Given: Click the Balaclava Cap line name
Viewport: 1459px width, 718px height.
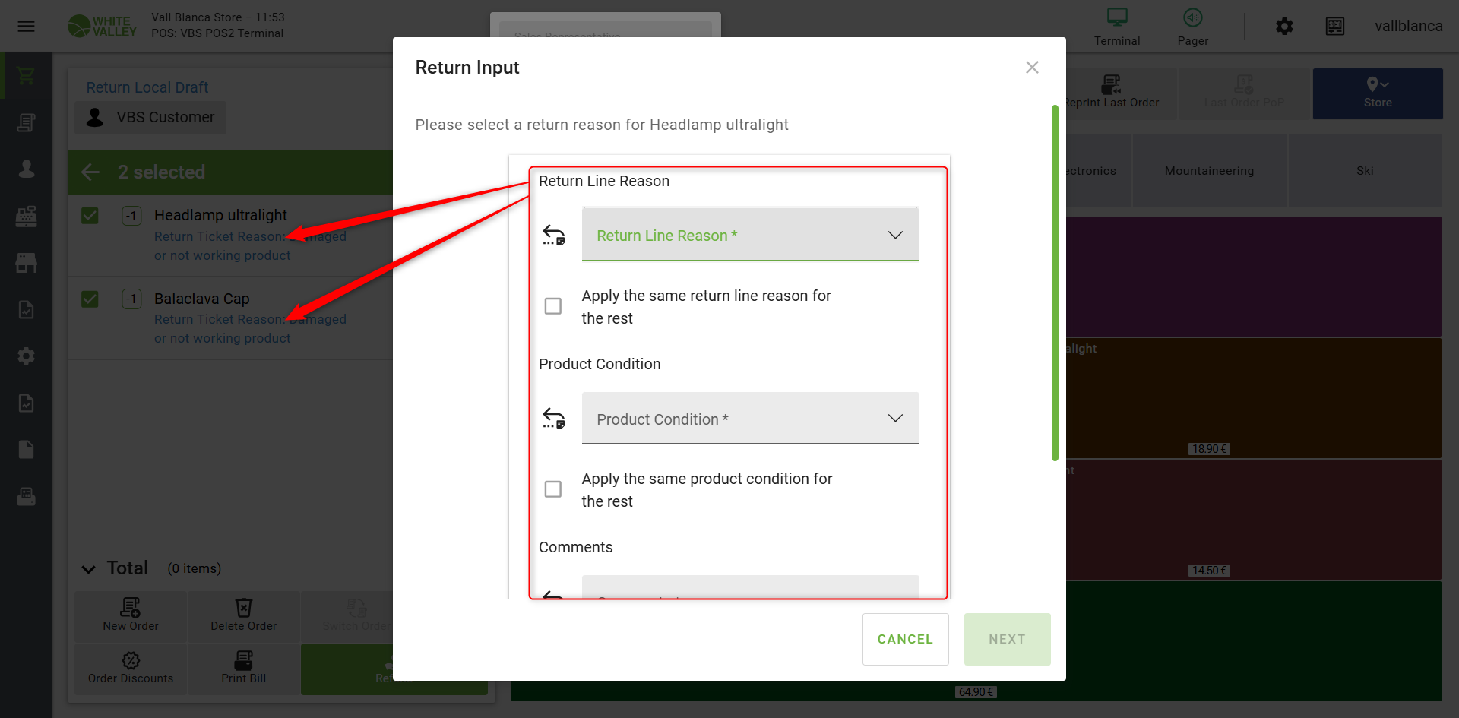Looking at the screenshot, I should point(202,299).
